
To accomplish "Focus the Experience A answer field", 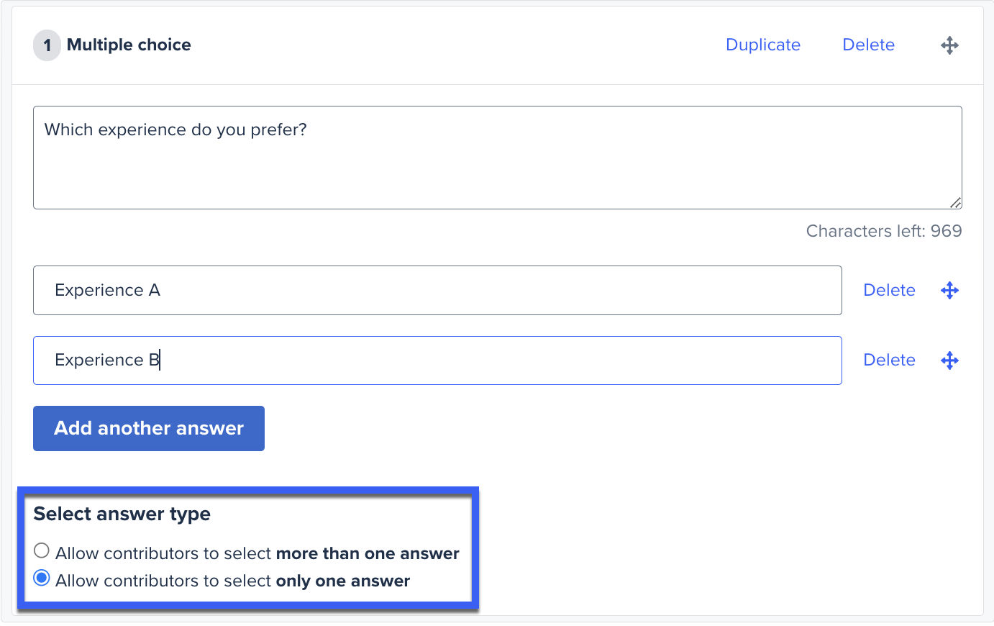I will [437, 290].
